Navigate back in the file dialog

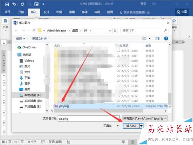(16, 30)
